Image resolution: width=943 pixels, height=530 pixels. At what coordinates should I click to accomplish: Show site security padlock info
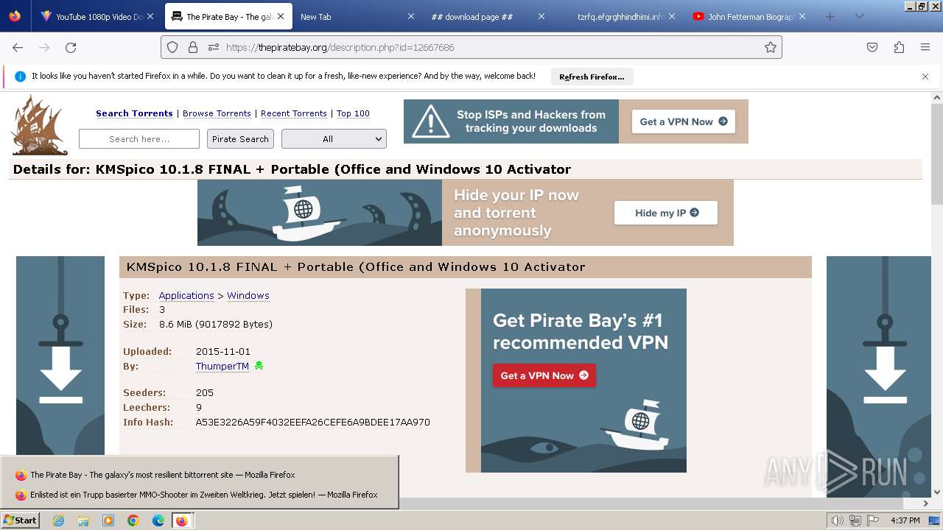[x=193, y=47]
